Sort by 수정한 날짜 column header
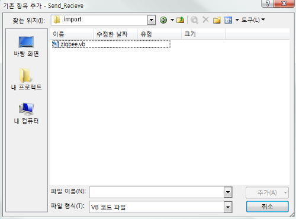 (x=115, y=34)
